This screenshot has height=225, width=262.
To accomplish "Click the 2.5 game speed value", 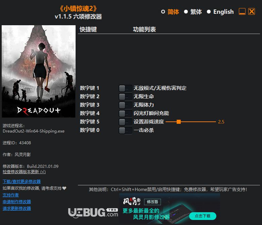I will point(221,122).
